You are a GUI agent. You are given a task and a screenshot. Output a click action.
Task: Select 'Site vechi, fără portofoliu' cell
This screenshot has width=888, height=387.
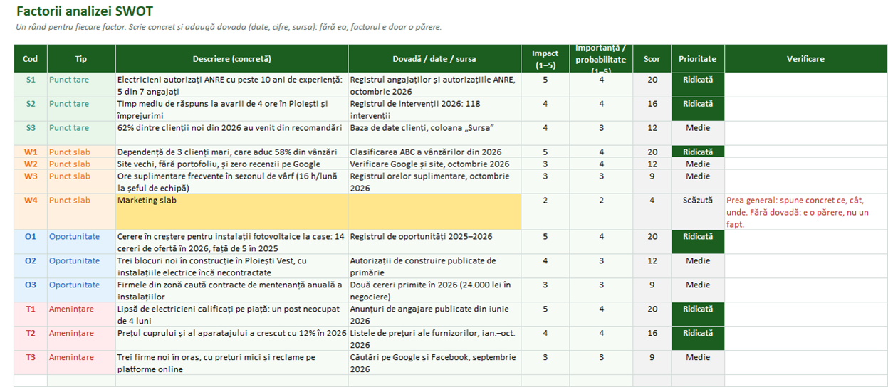(x=232, y=164)
